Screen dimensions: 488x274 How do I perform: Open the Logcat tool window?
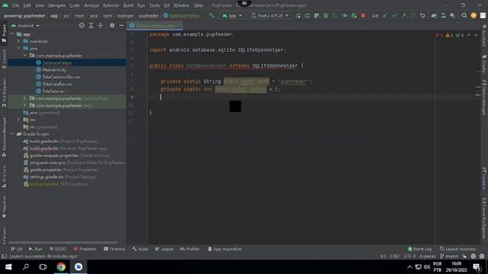tap(164, 249)
